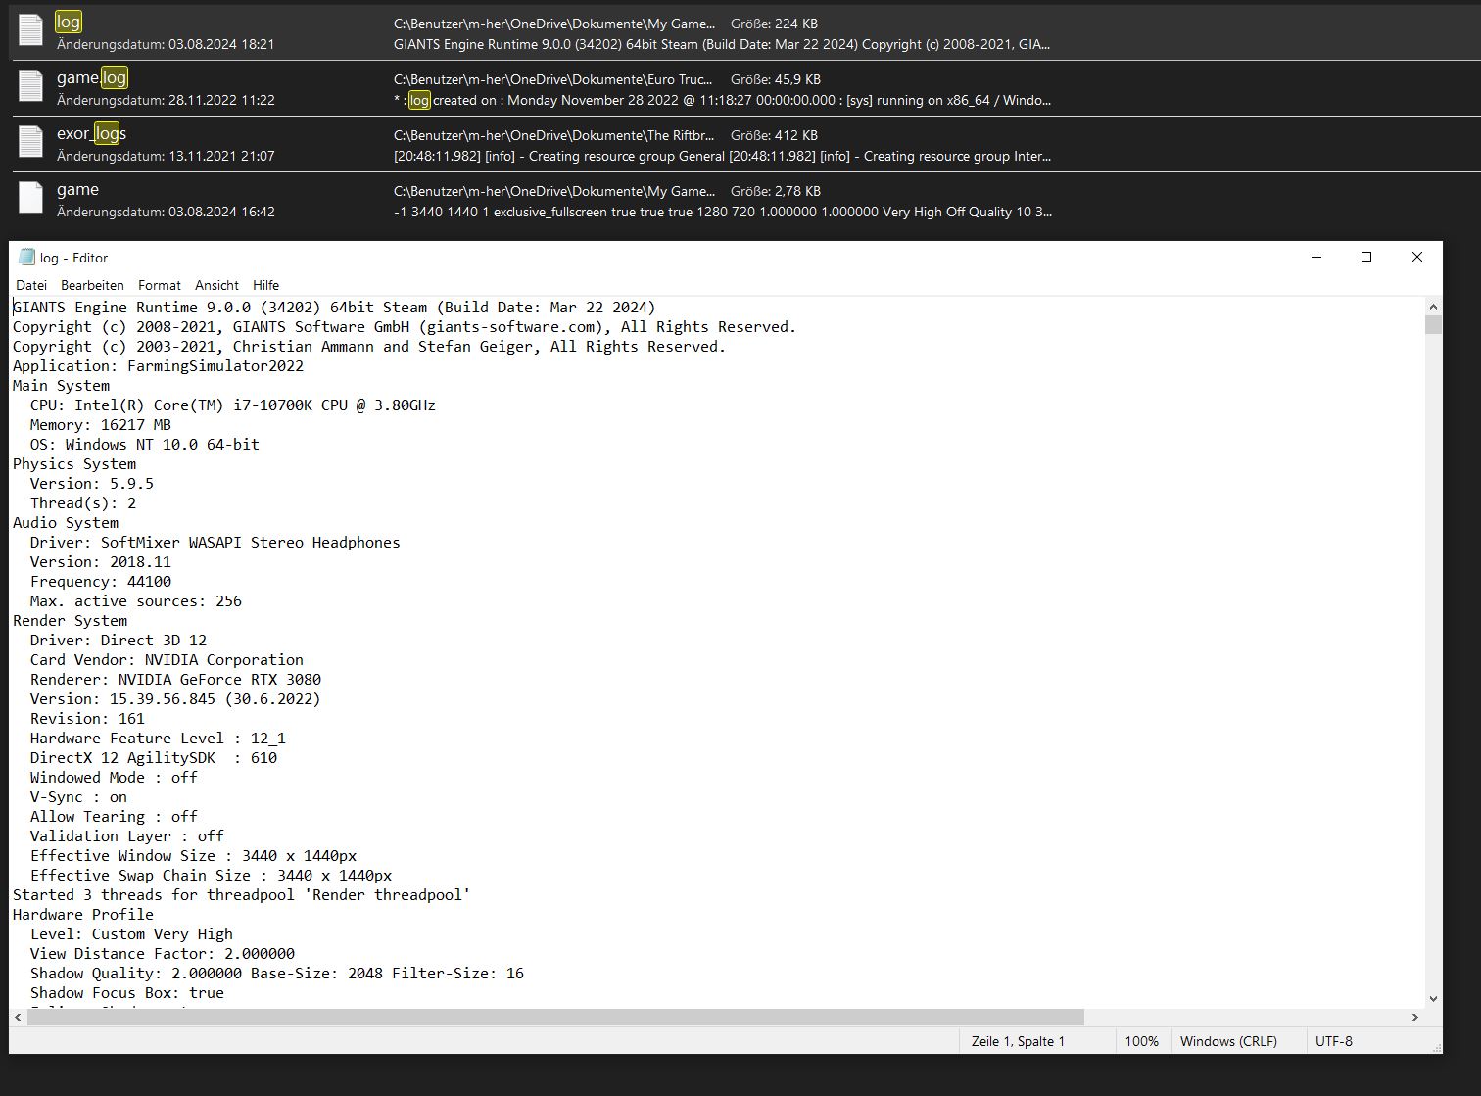This screenshot has height=1096, width=1481.
Task: Click the horizontal scrollbar thumb
Action: pos(555,1017)
